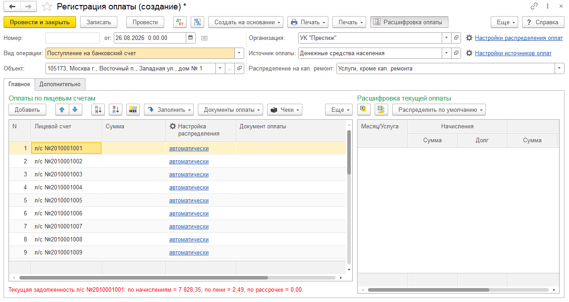The width and height of the screenshot is (569, 302).
Task: Move row down with blue arrow
Action: [x=75, y=109]
